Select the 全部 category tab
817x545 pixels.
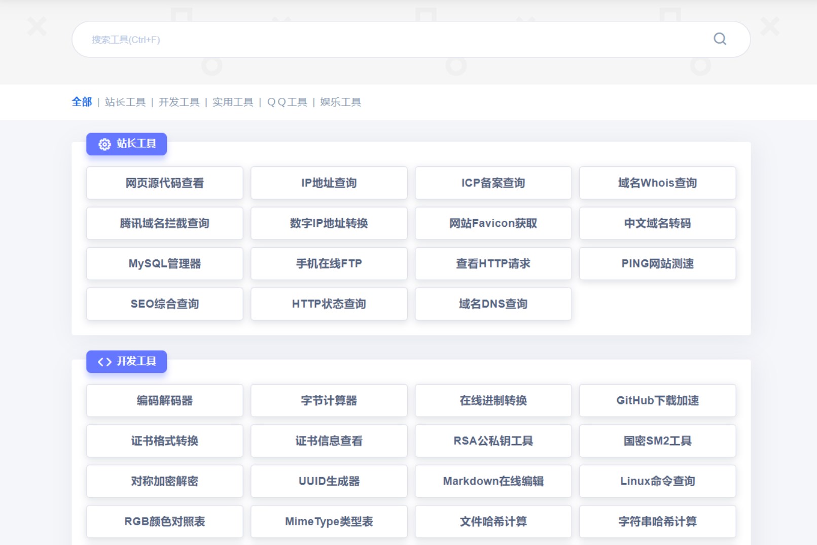pyautogui.click(x=82, y=102)
